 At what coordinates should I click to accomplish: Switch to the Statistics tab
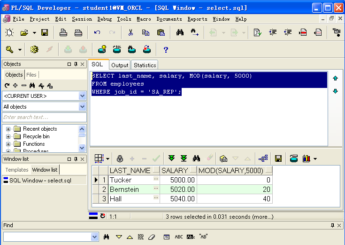point(145,65)
